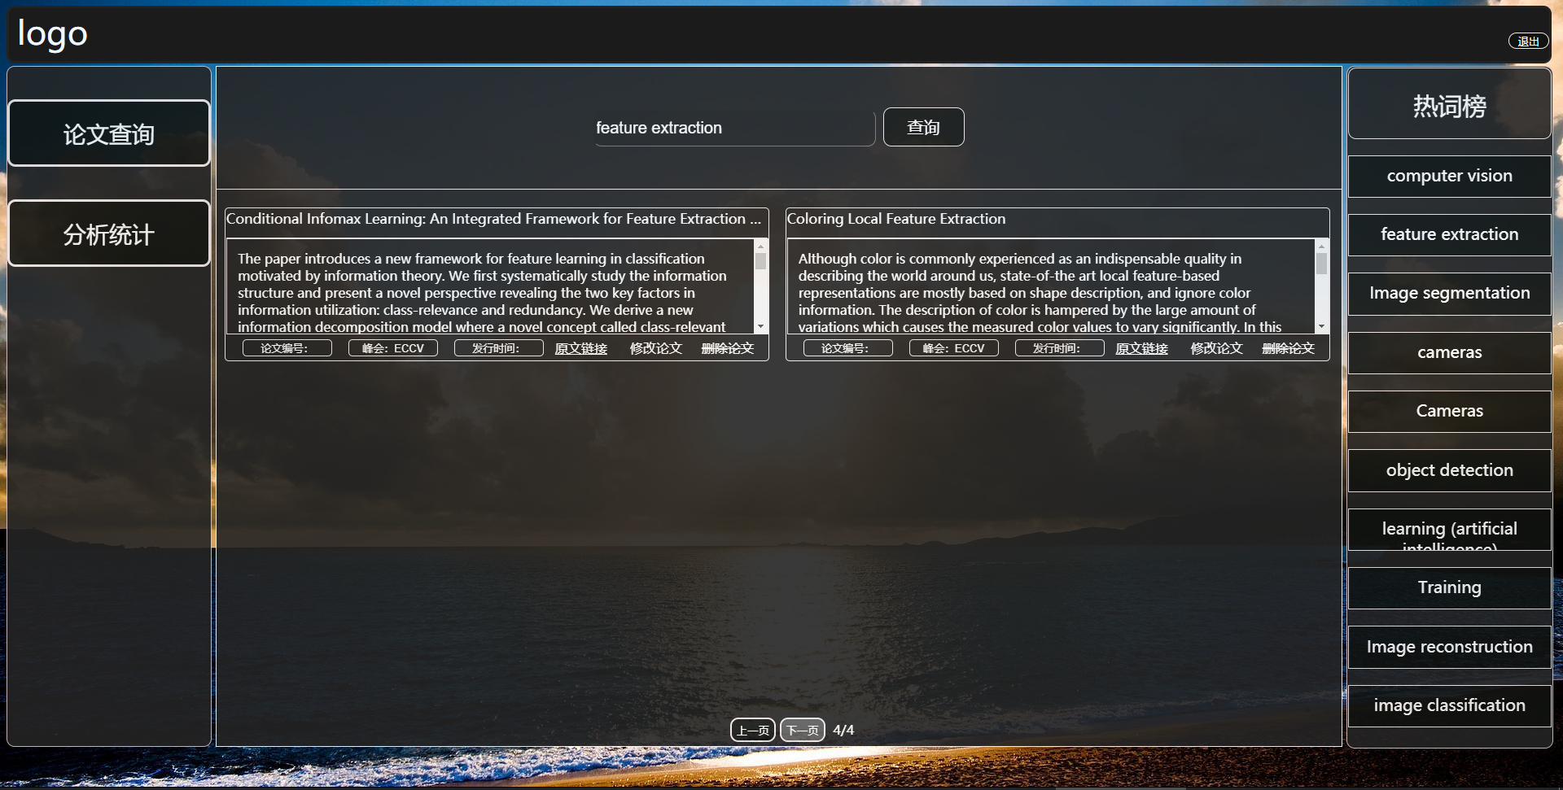The width and height of the screenshot is (1563, 790).
Task: Open the 分析统计 statistics section
Action: tap(109, 234)
